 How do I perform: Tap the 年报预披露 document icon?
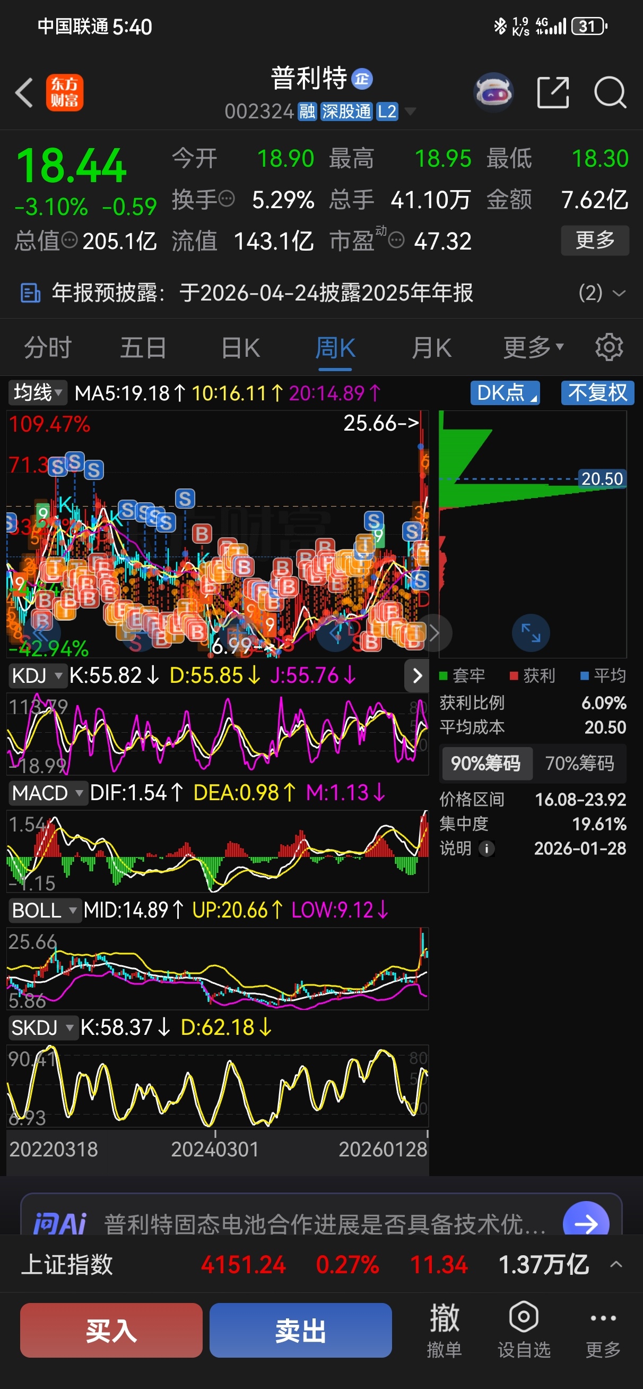pyautogui.click(x=30, y=293)
